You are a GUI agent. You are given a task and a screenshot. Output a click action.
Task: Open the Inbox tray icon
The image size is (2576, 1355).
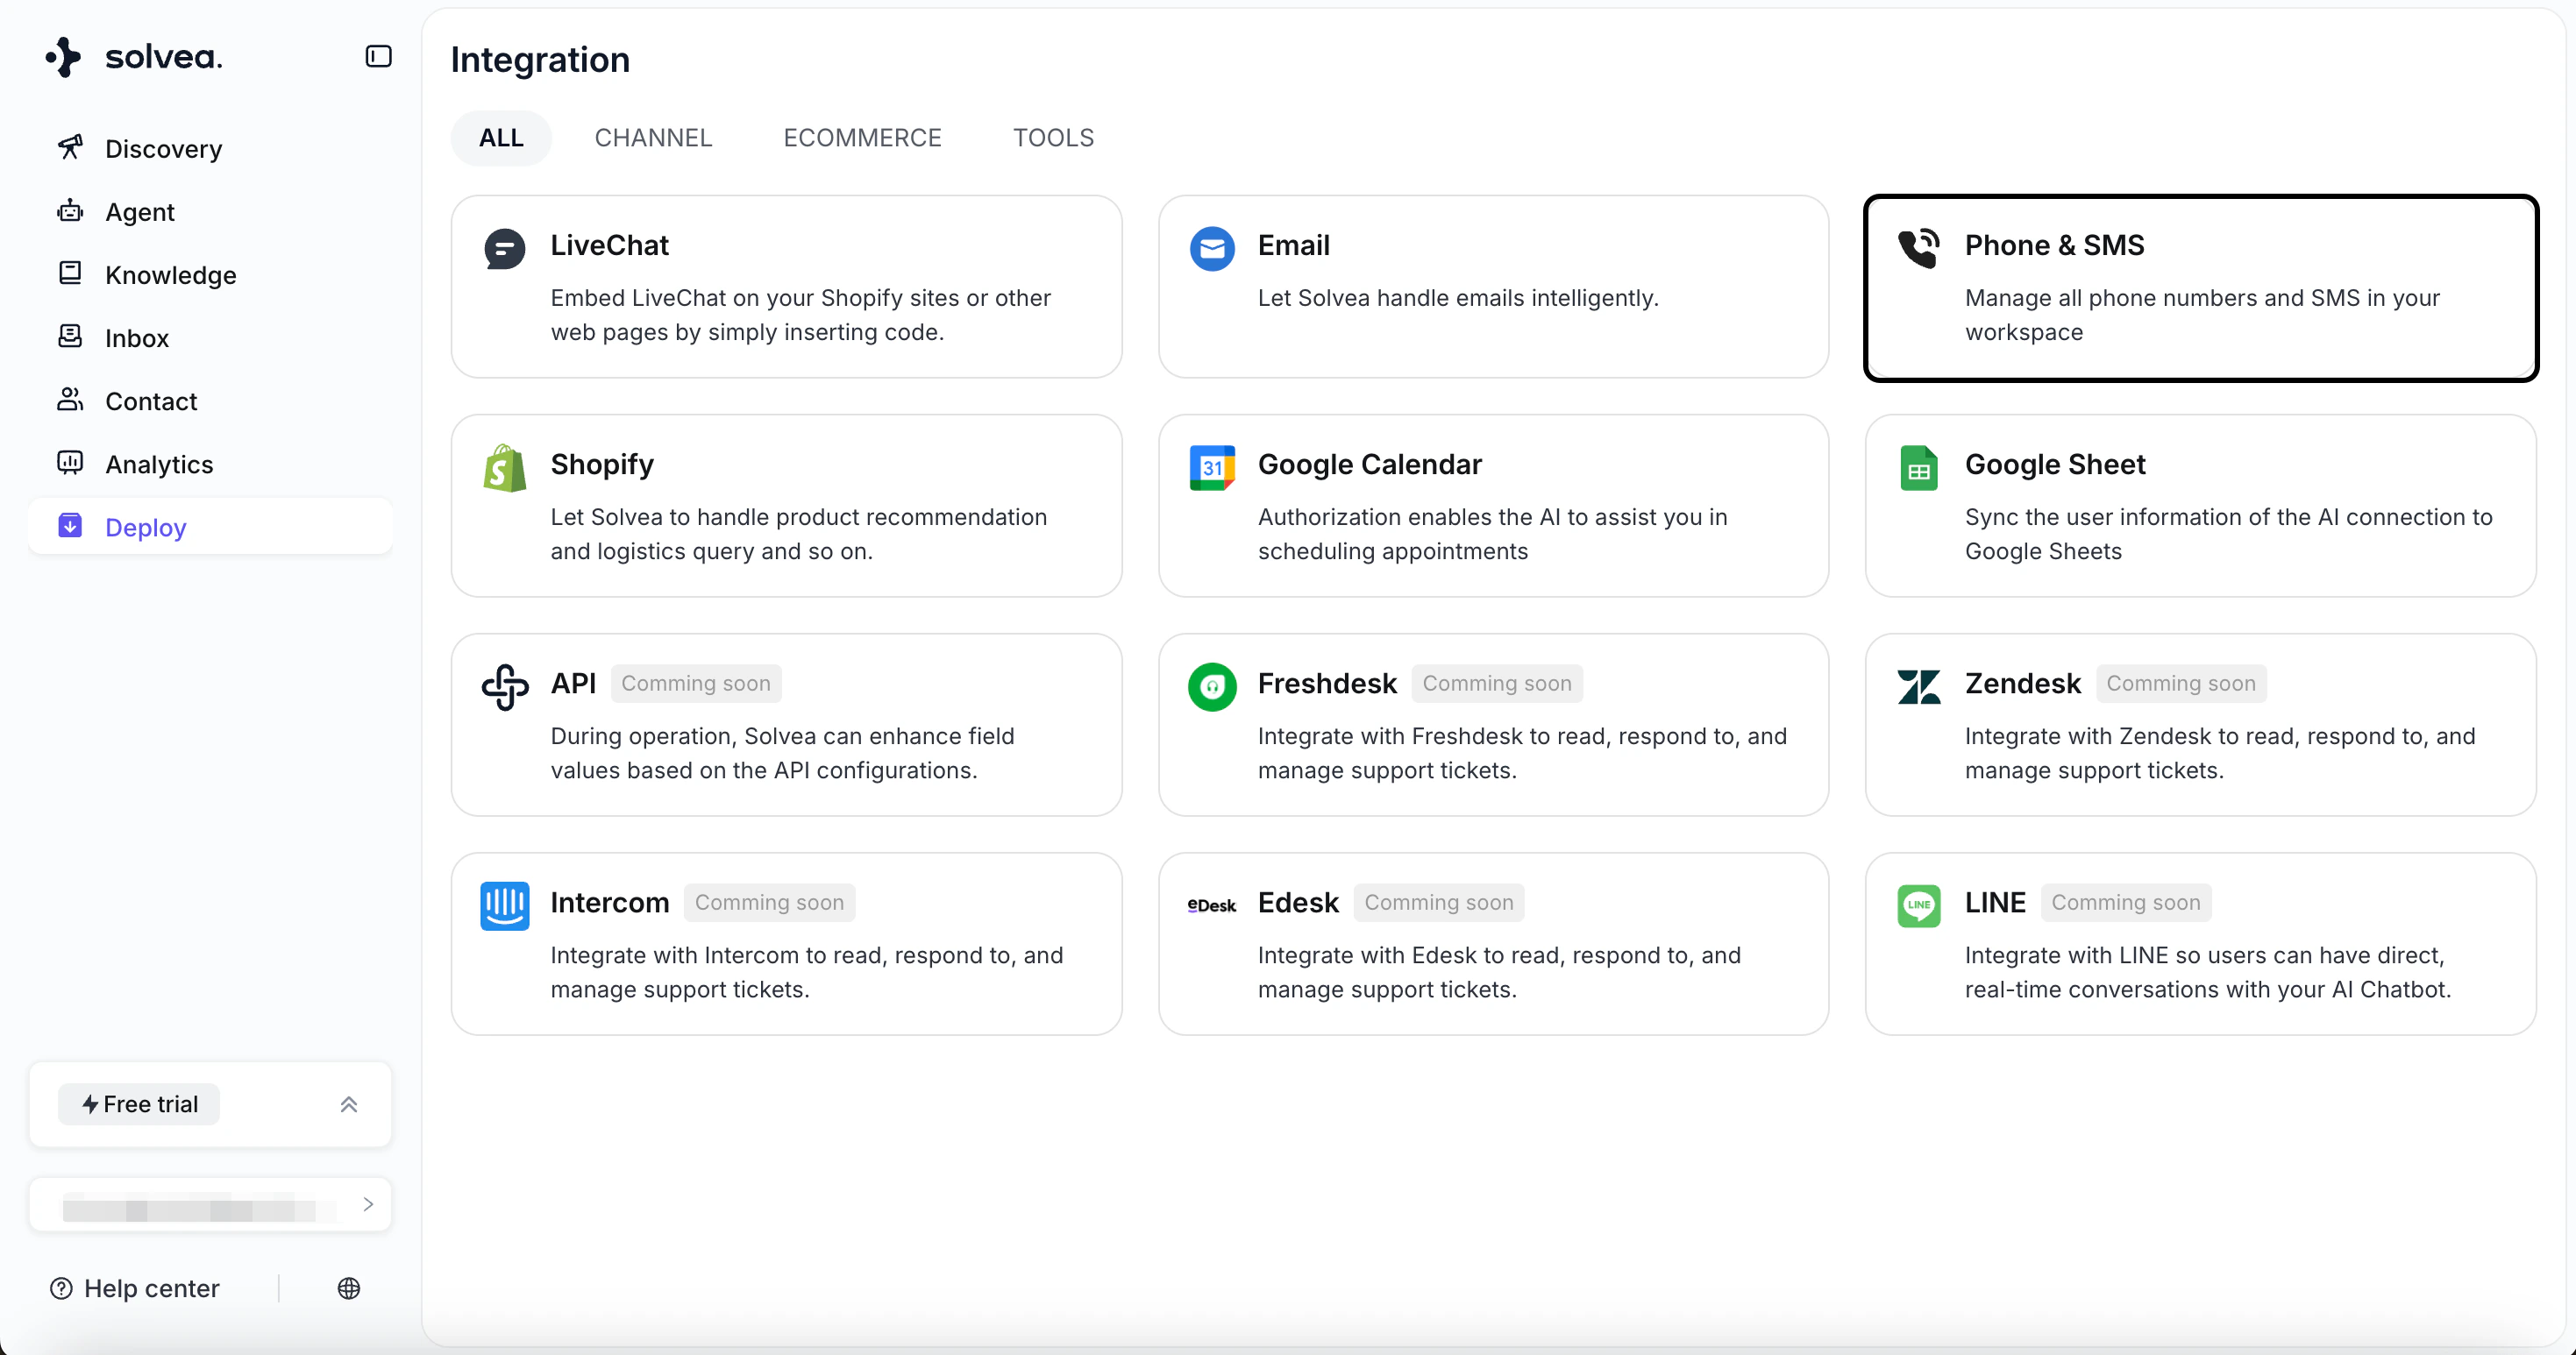[x=70, y=337]
